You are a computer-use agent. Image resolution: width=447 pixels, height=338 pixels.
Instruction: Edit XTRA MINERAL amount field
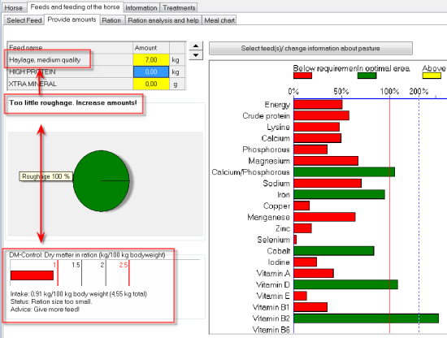tap(151, 84)
